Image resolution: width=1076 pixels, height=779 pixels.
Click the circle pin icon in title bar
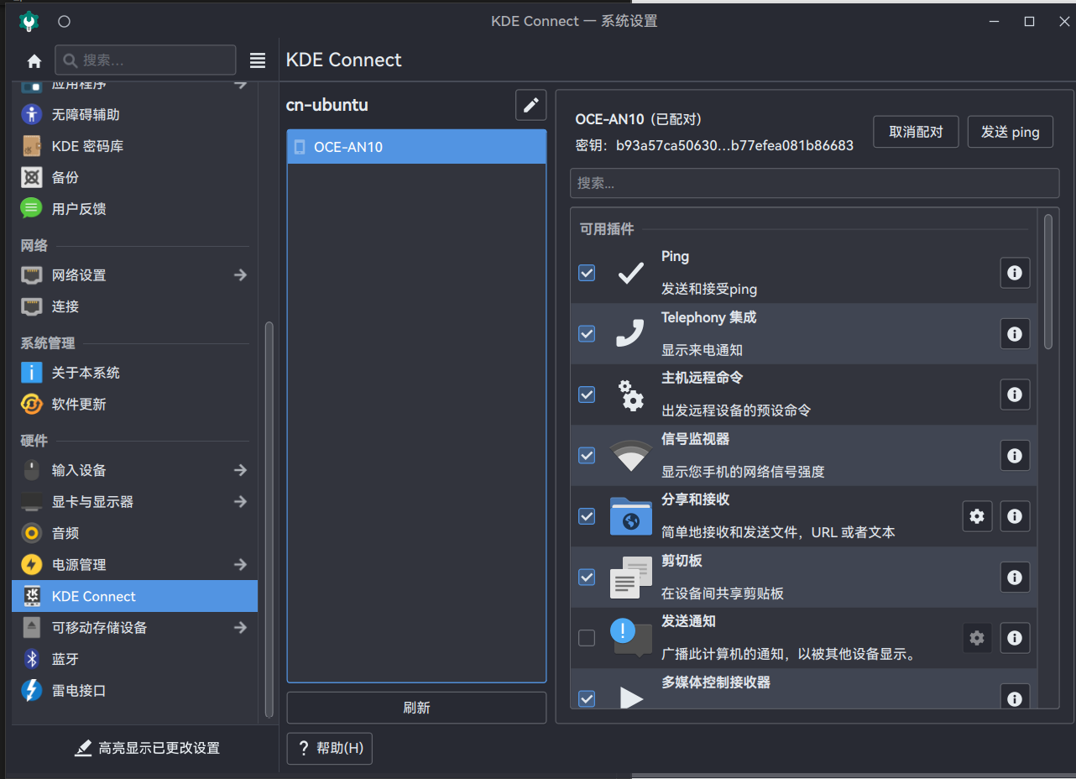pos(65,21)
